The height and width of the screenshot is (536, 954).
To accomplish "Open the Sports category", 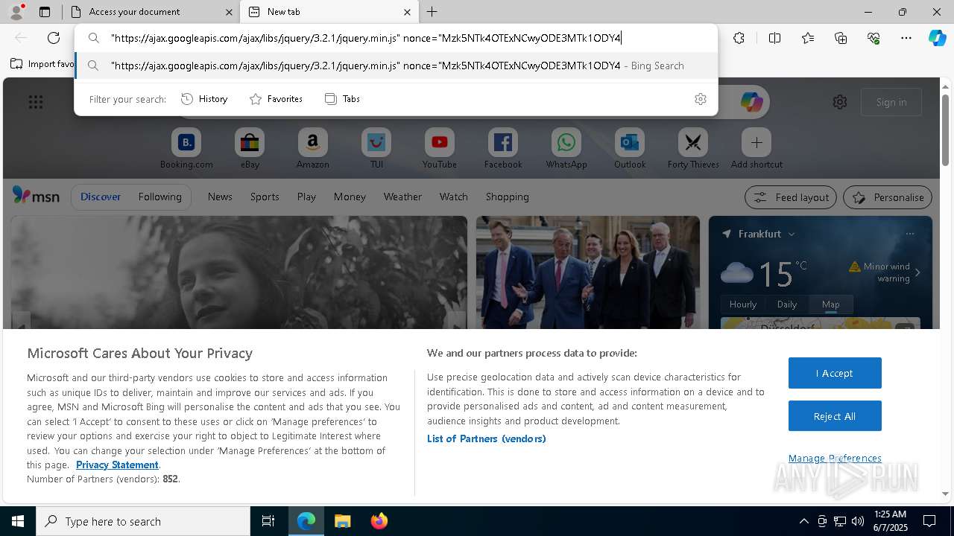I will (x=265, y=197).
